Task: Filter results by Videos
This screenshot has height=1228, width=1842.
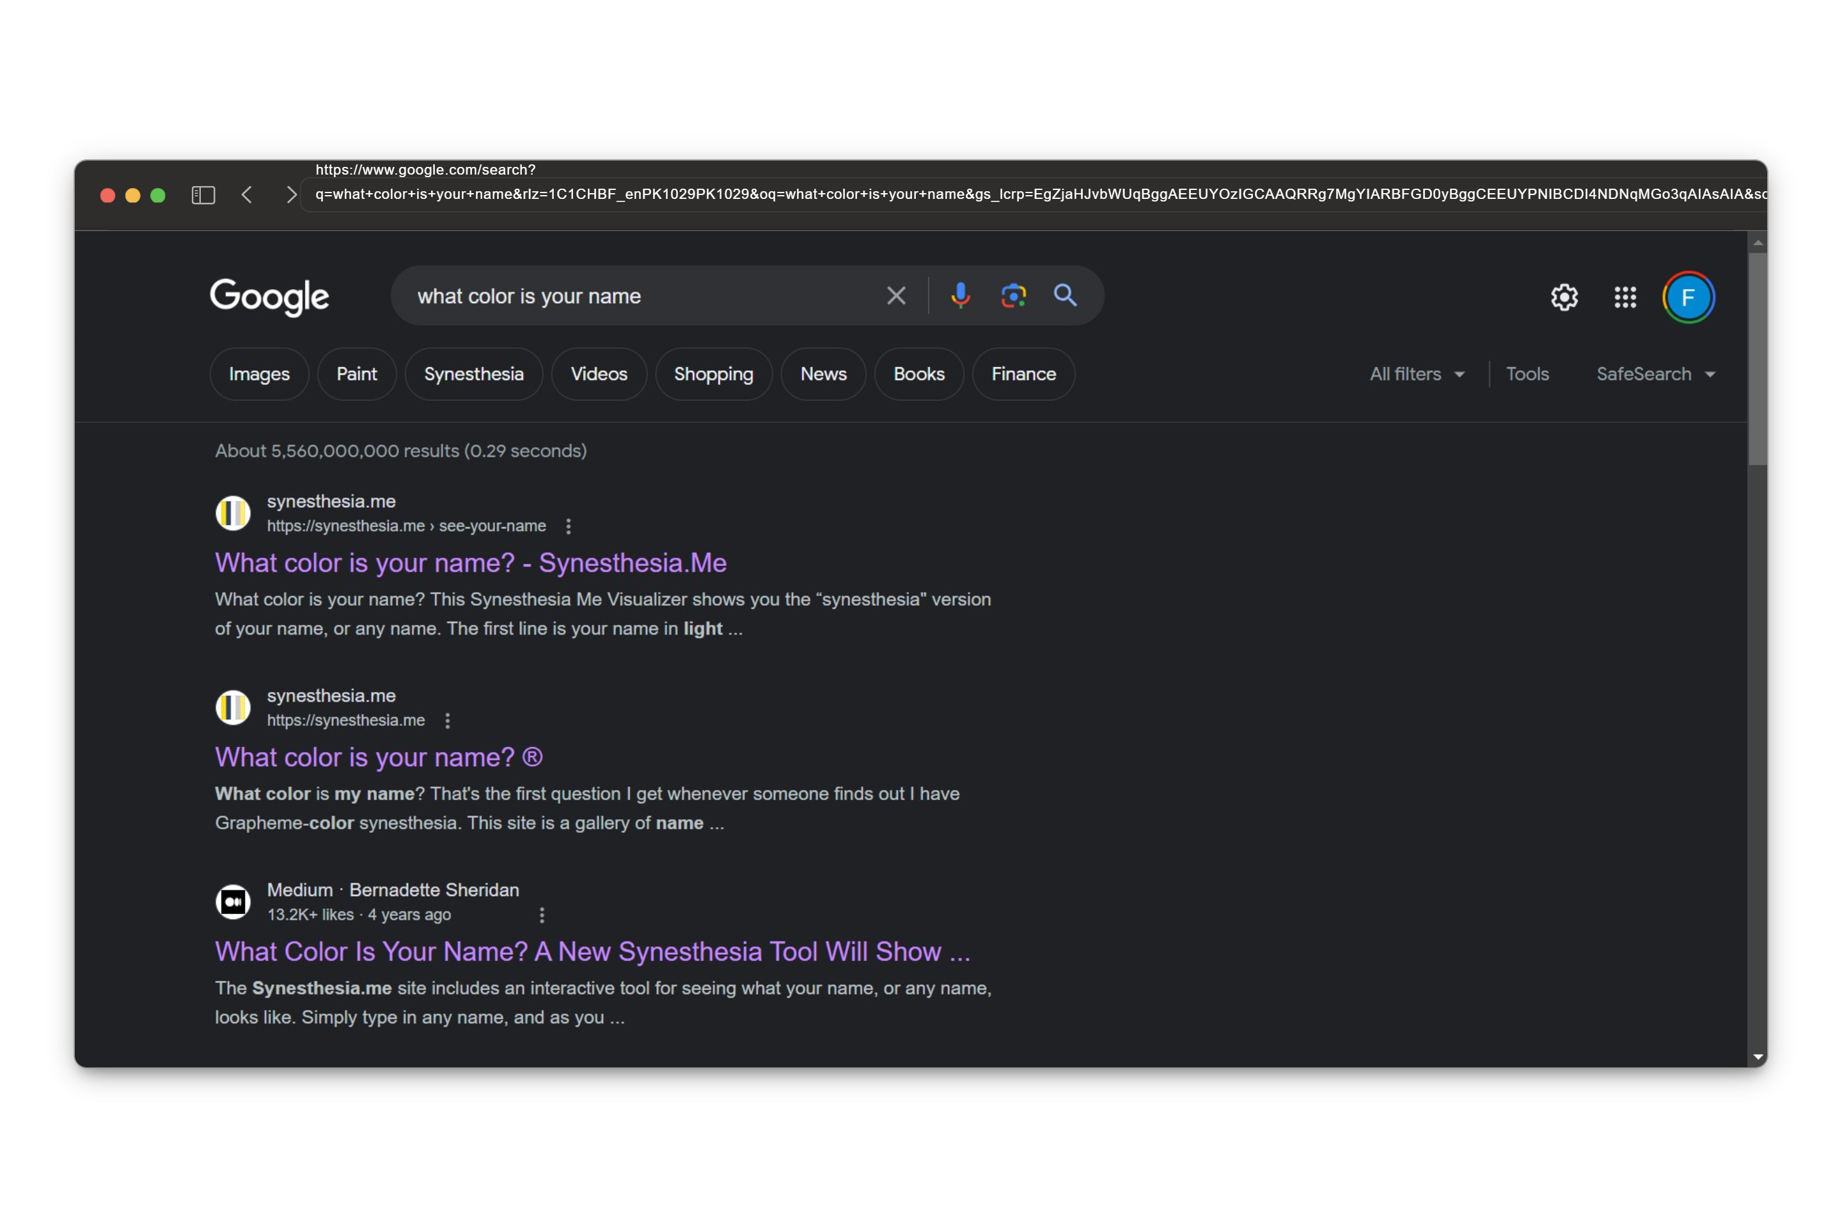Action: [x=599, y=374]
